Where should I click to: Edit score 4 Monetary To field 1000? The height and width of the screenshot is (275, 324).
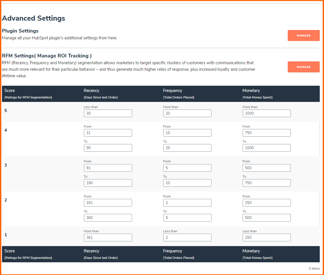pos(266,148)
